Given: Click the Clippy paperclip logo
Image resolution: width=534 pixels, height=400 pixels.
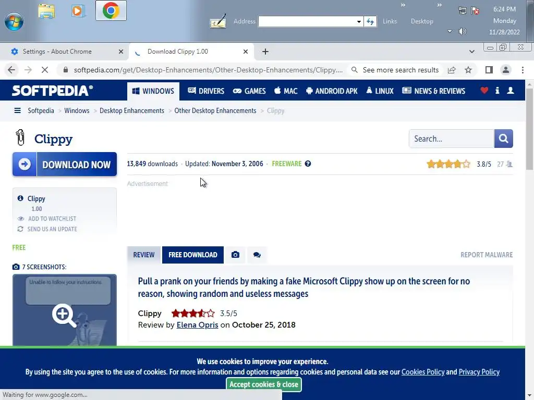Looking at the screenshot, I should click(20, 137).
